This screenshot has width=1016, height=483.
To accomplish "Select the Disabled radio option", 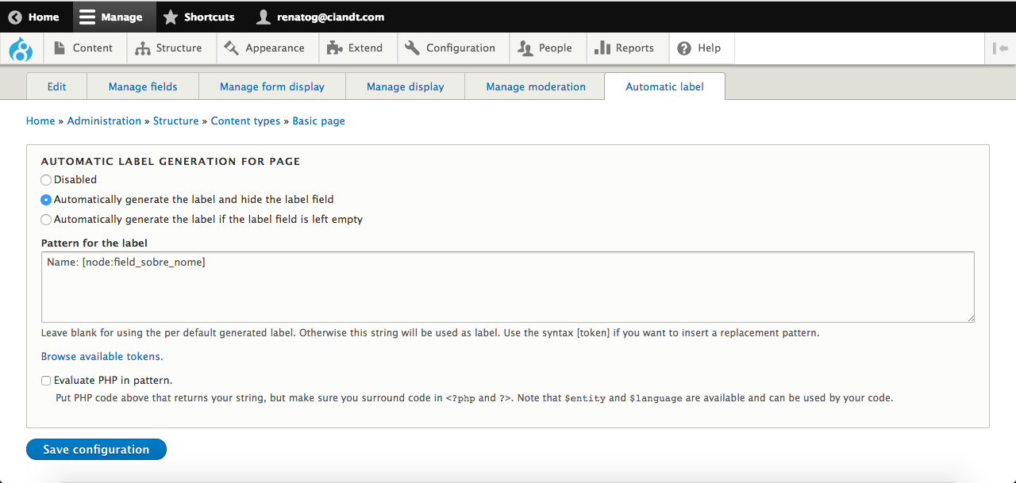I will tap(46, 180).
